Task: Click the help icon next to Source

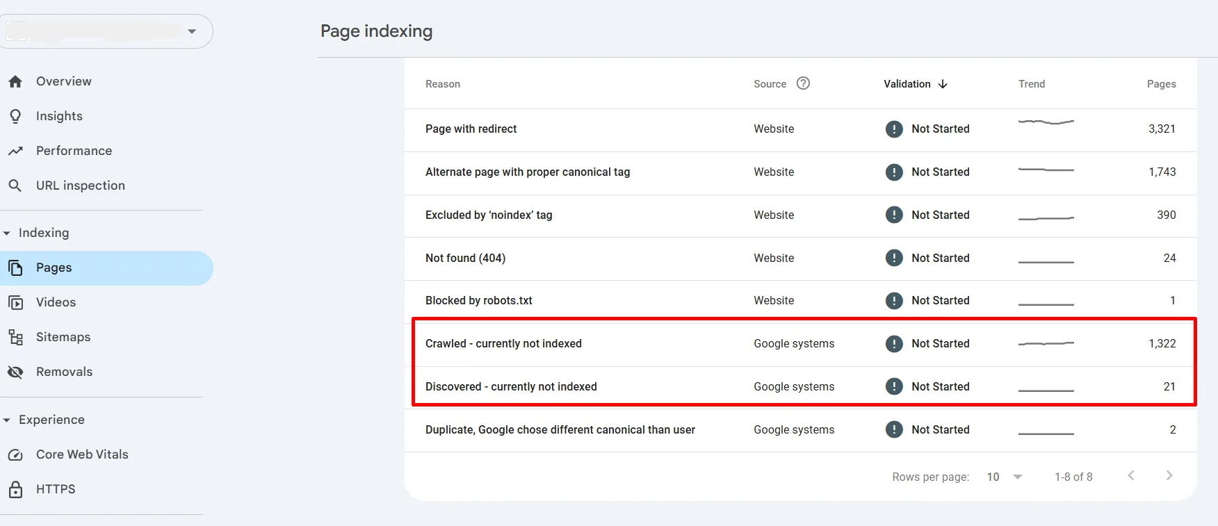Action: (803, 83)
